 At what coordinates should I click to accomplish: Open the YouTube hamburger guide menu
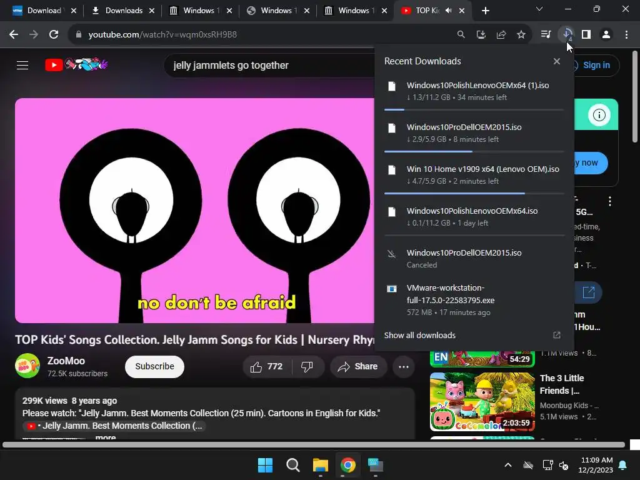[22, 65]
